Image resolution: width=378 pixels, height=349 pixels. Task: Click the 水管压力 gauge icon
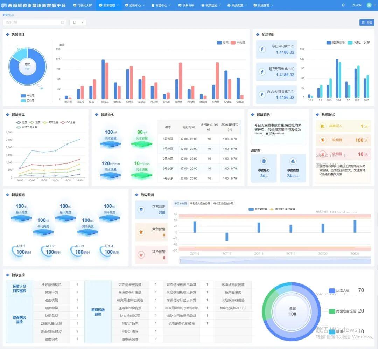point(264,161)
